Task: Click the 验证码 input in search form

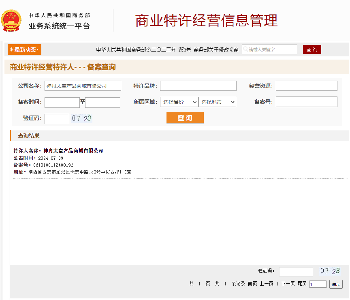Action: tap(57, 119)
